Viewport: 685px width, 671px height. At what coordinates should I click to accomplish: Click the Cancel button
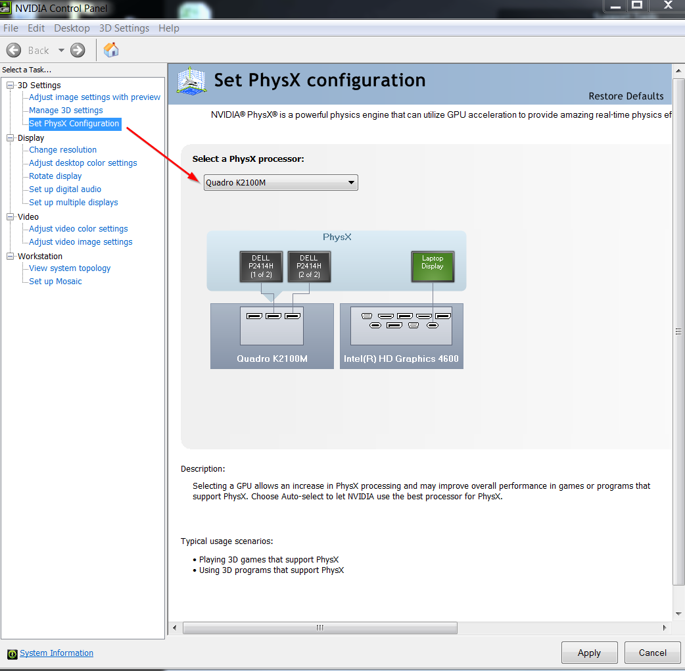pyautogui.click(x=653, y=653)
